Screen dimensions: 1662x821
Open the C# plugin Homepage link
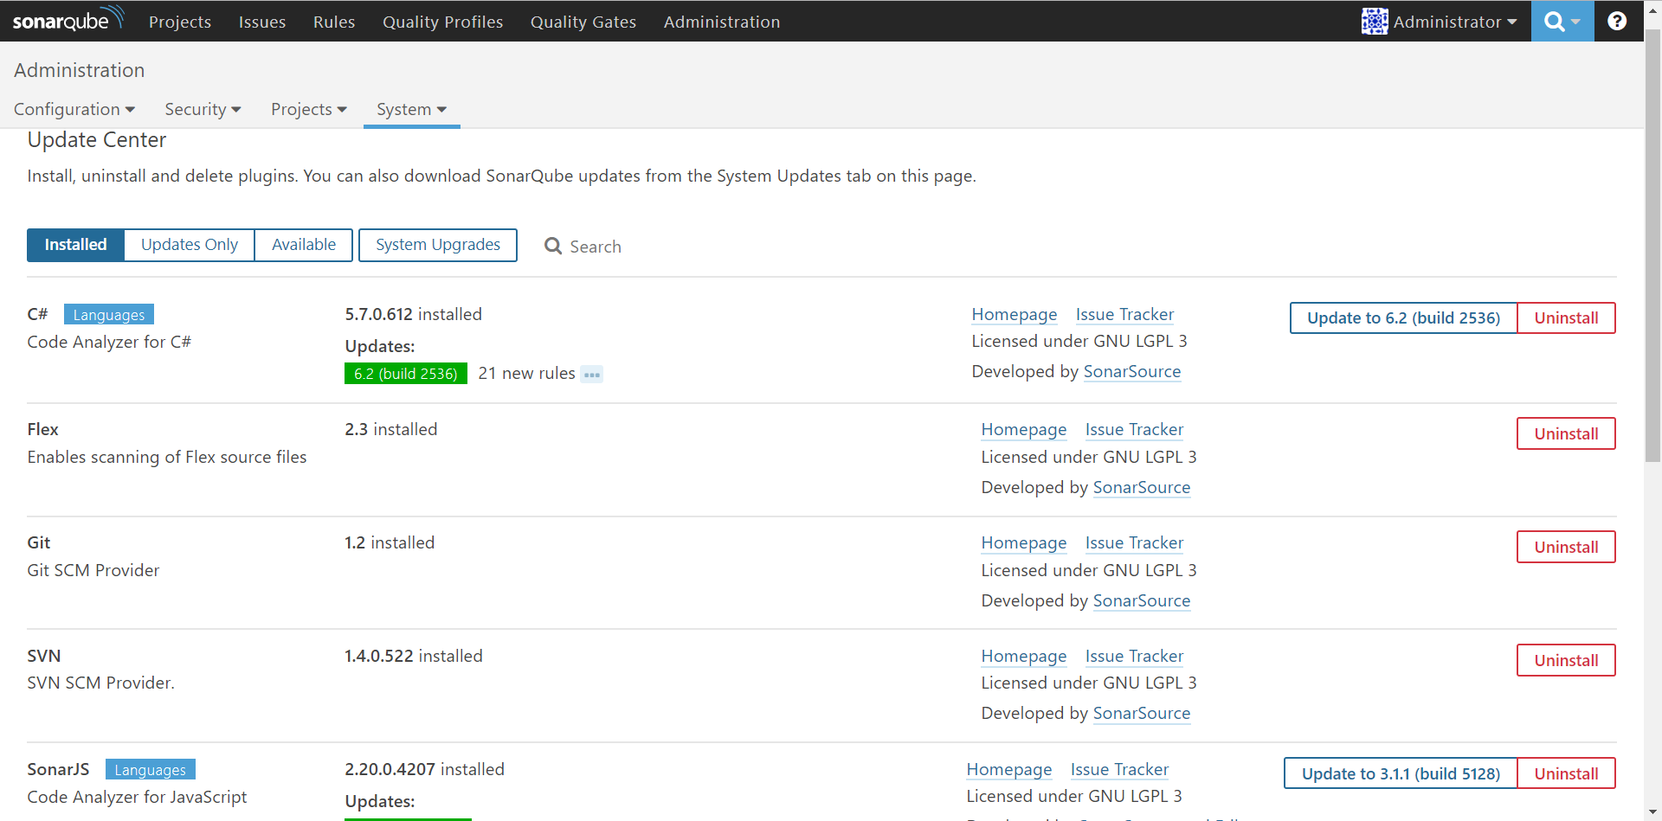pyautogui.click(x=1015, y=315)
